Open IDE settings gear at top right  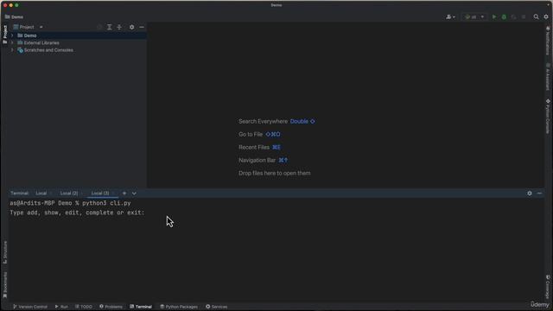(546, 17)
